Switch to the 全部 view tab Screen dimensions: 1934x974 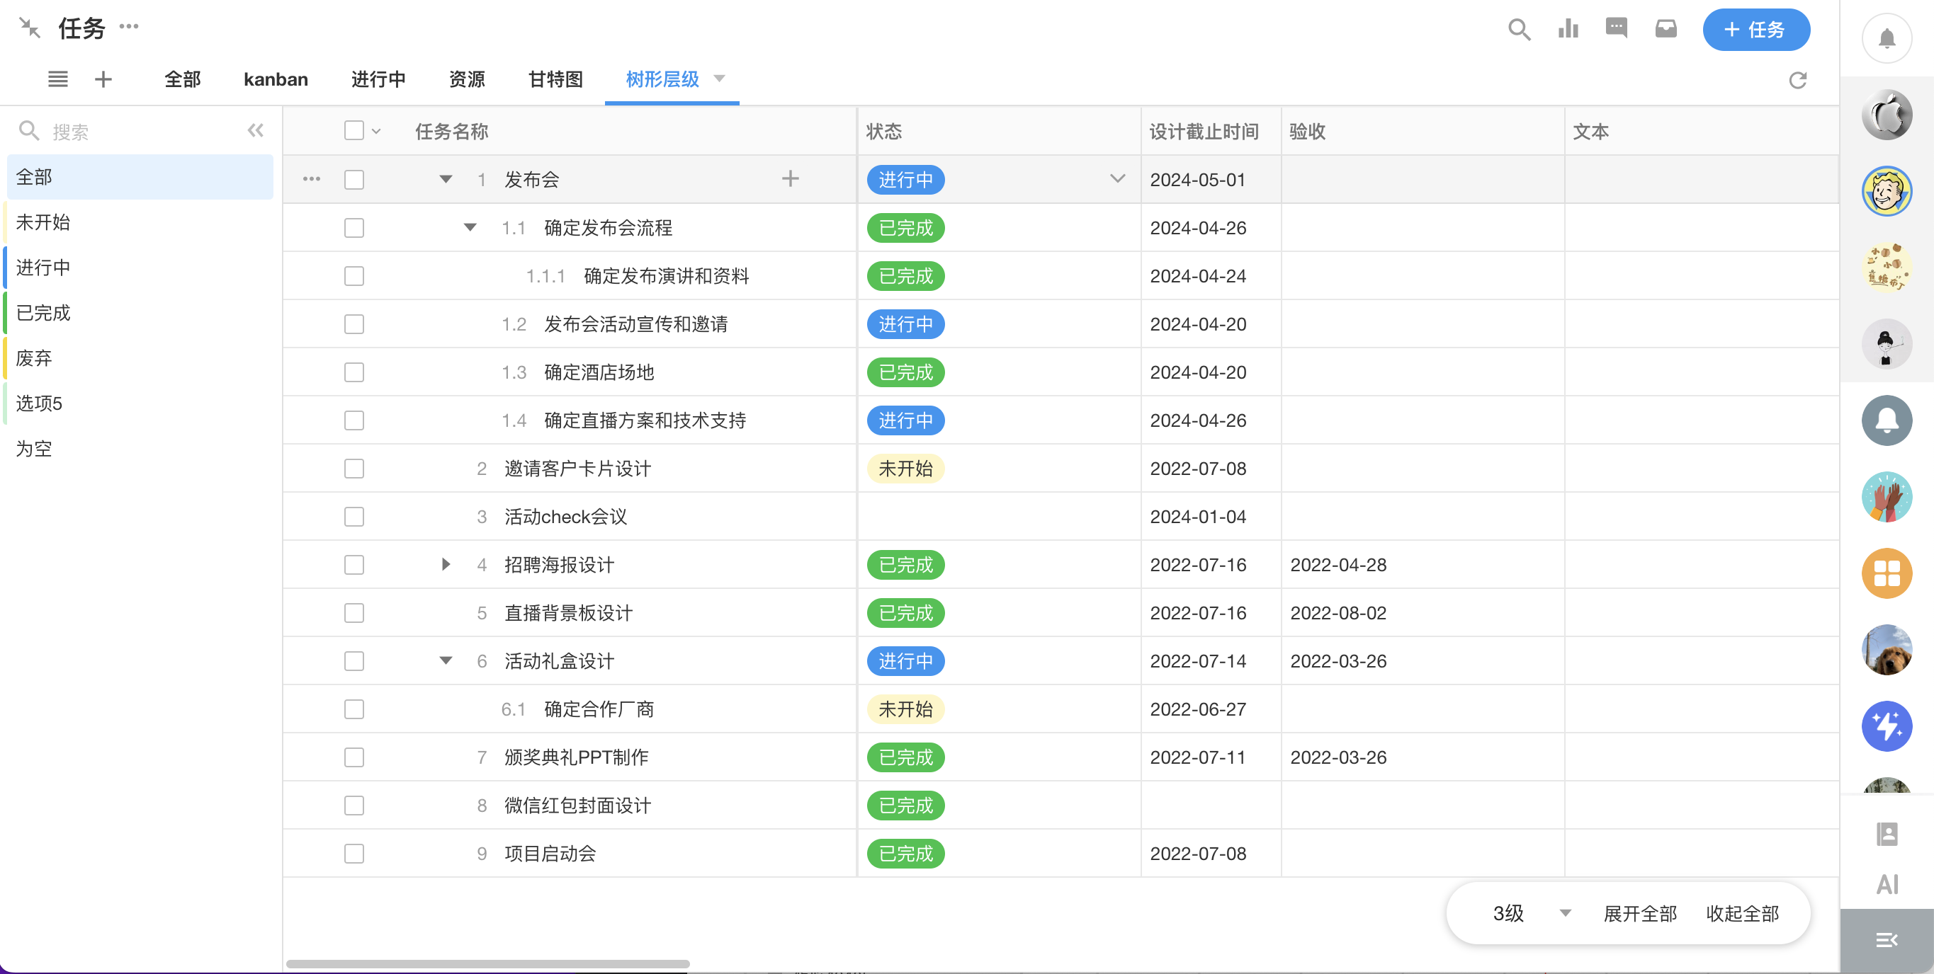click(x=183, y=79)
